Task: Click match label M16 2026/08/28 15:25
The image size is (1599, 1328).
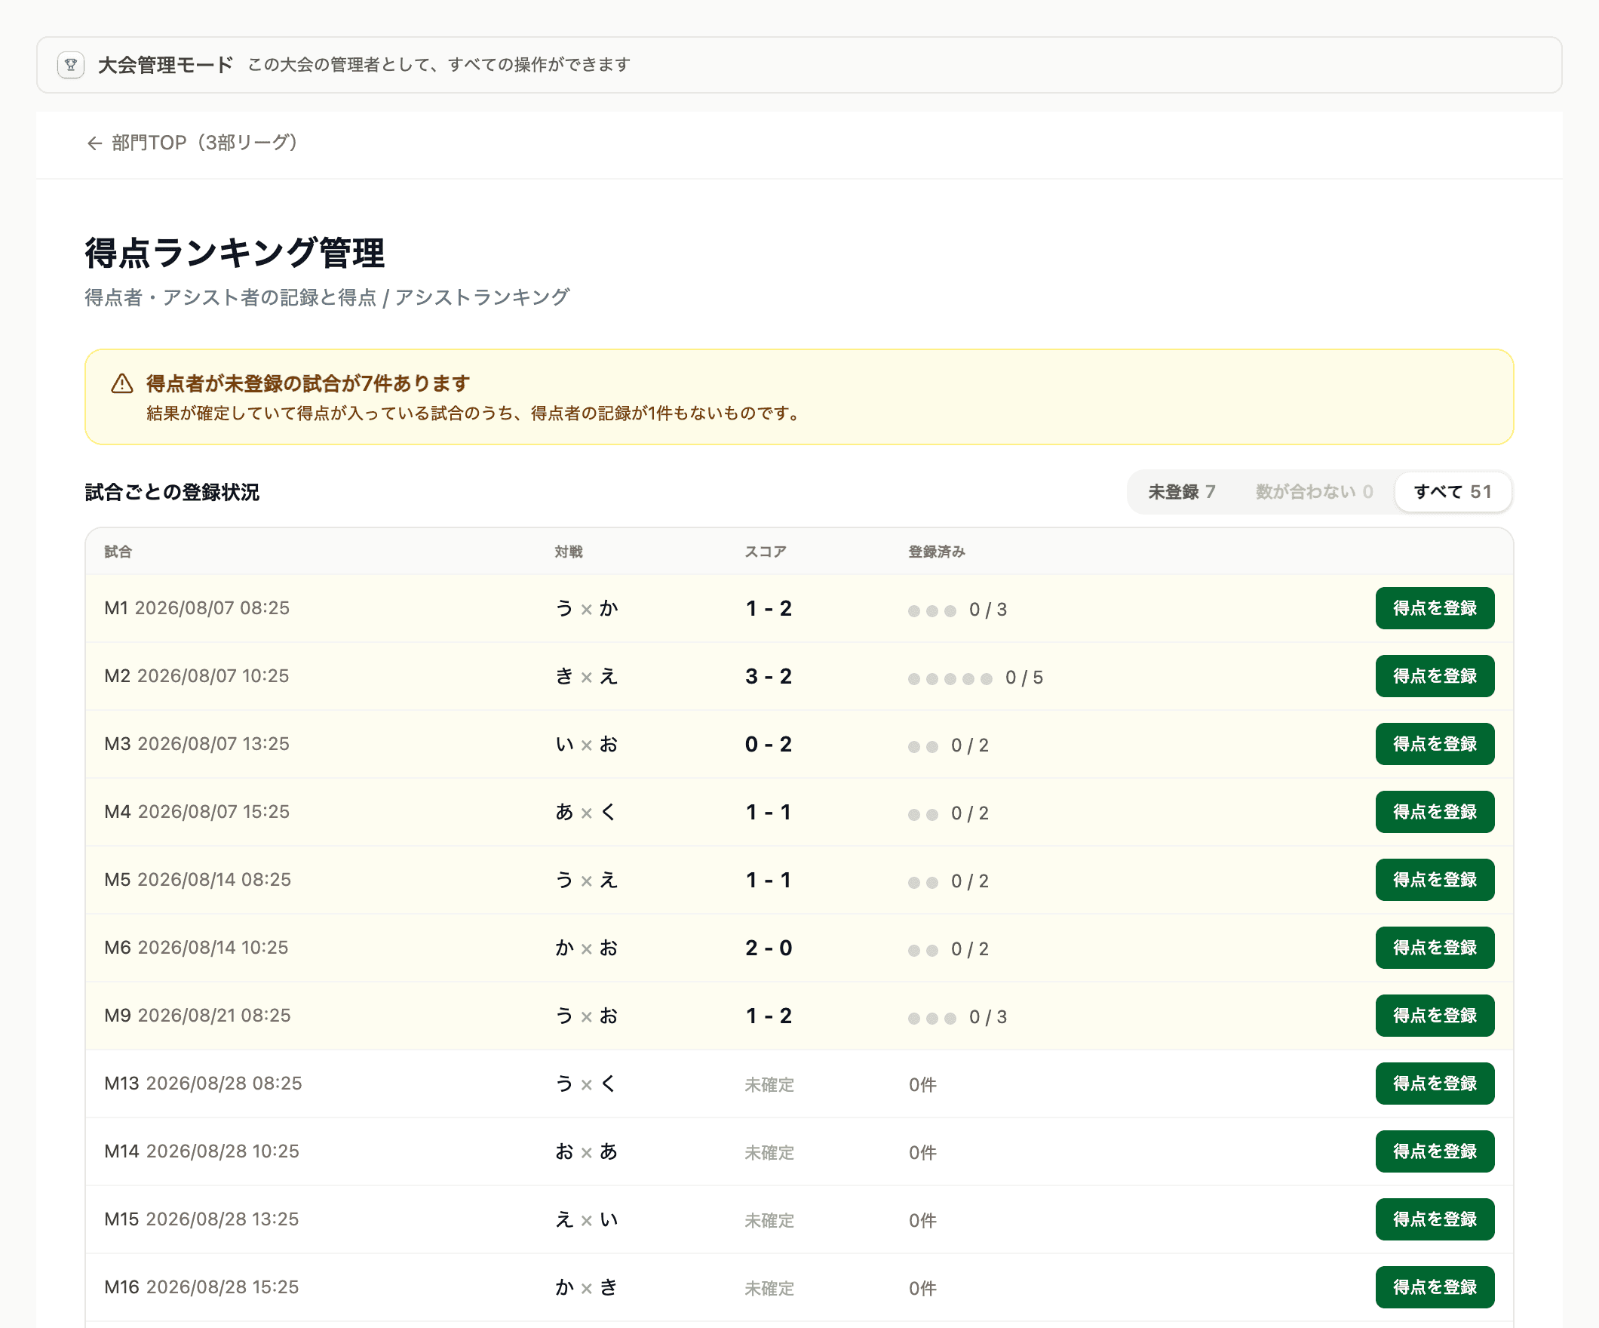Action: [202, 1286]
